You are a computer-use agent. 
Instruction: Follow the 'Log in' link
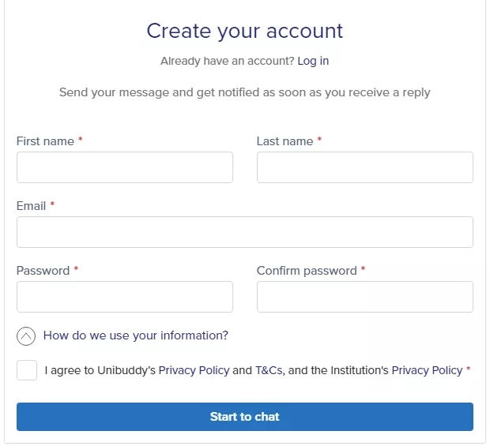click(313, 61)
